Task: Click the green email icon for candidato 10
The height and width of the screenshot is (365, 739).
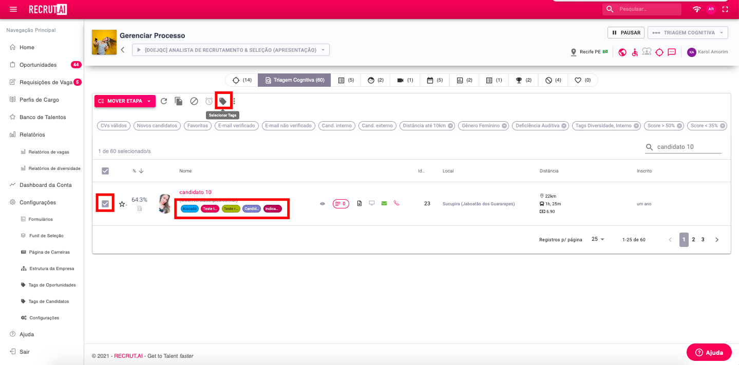Action: pyautogui.click(x=384, y=203)
